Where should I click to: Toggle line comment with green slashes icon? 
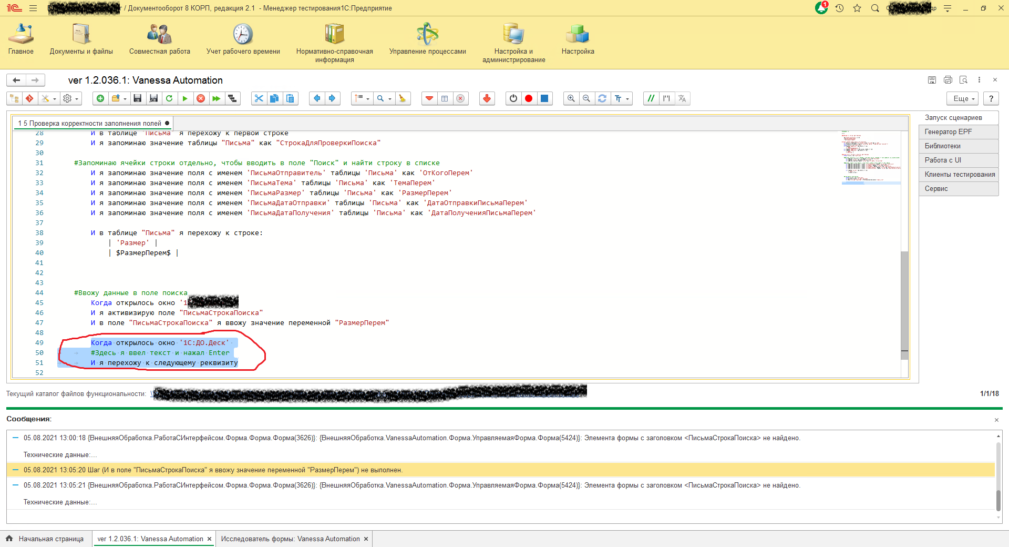click(x=651, y=98)
